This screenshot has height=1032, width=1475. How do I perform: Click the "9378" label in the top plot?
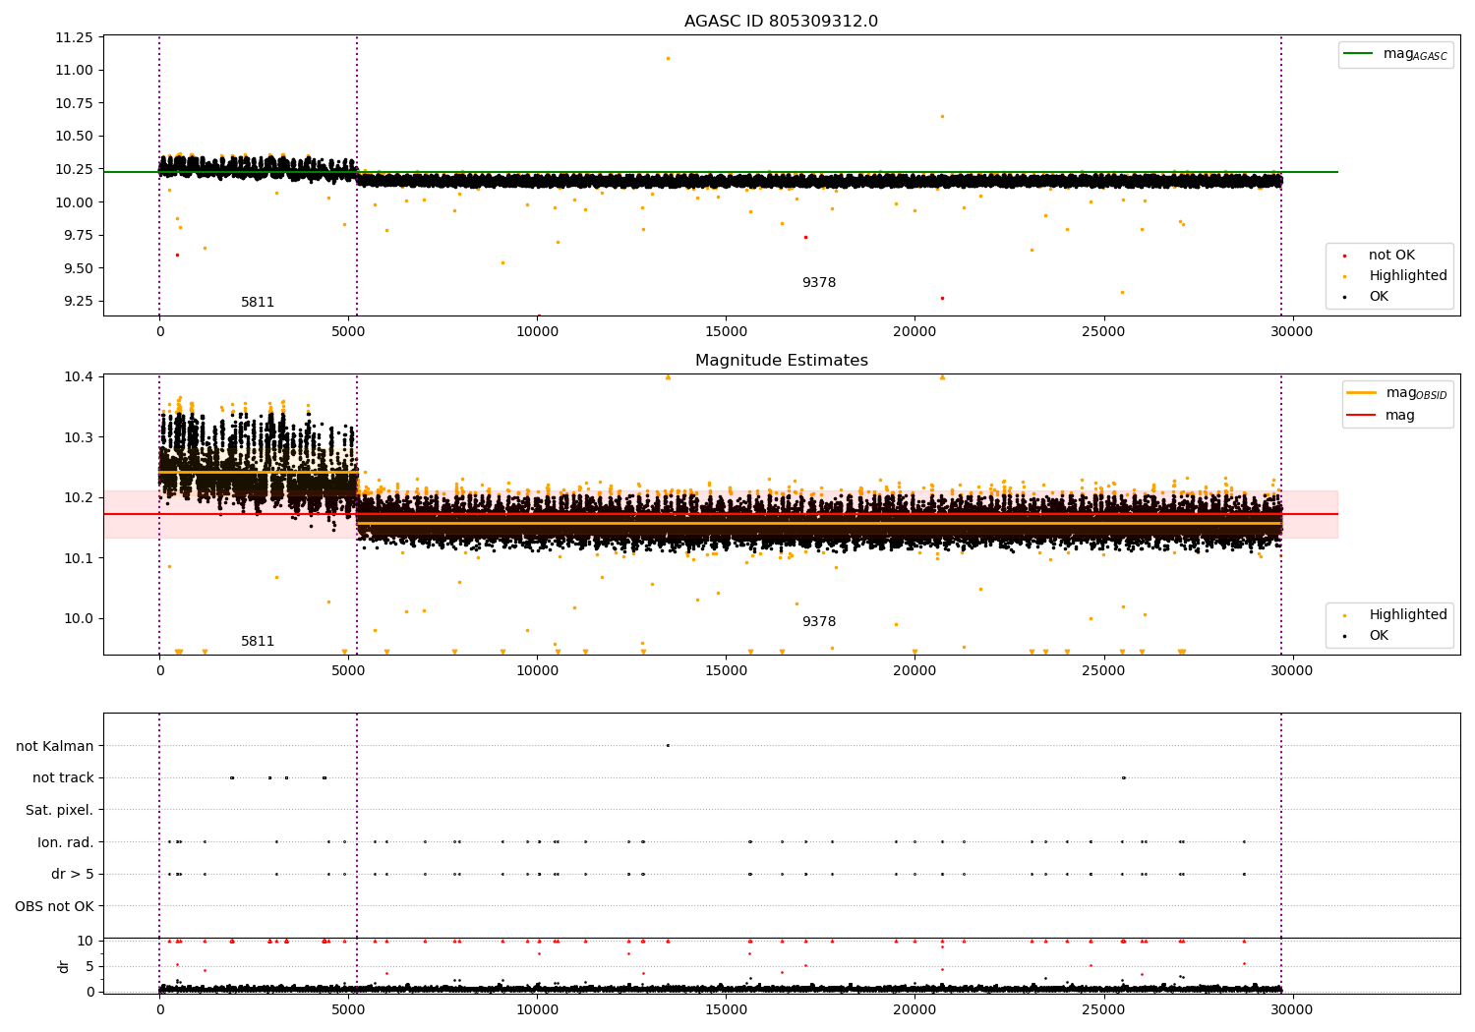[818, 283]
